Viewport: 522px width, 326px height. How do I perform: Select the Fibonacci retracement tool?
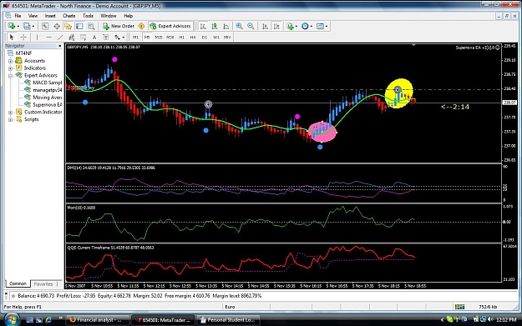pos(83,37)
